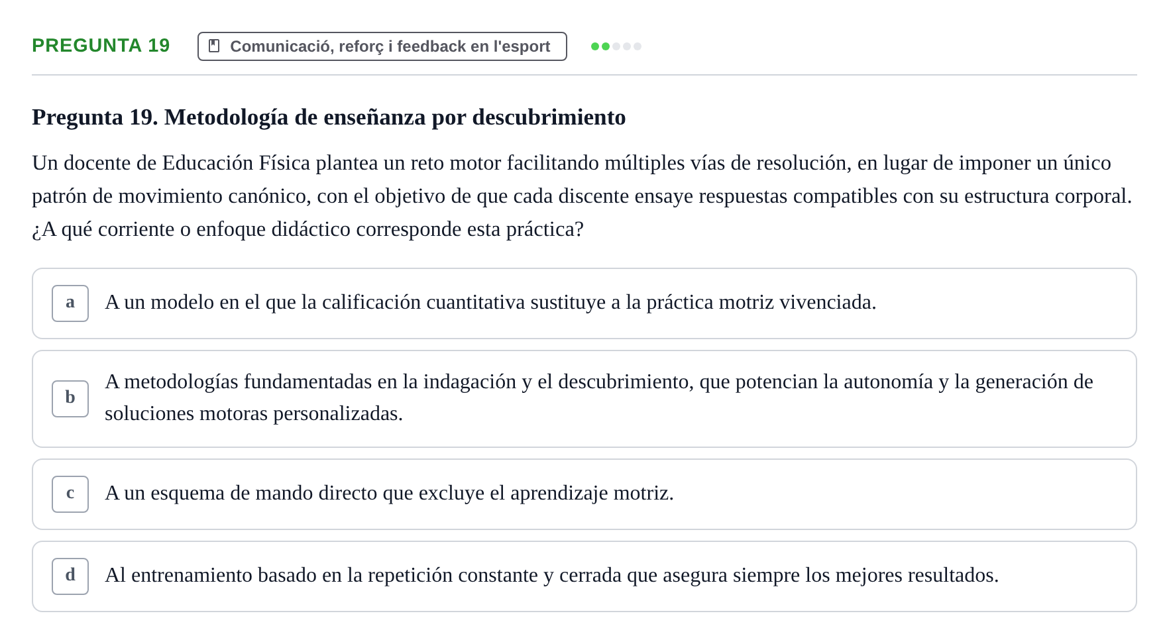Open the Comunicació, reforç i feedback topic tag

tap(382, 46)
